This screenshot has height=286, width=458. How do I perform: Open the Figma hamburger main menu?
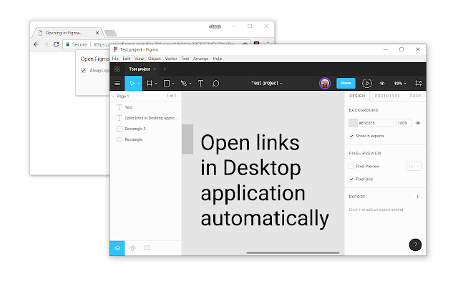point(117,84)
